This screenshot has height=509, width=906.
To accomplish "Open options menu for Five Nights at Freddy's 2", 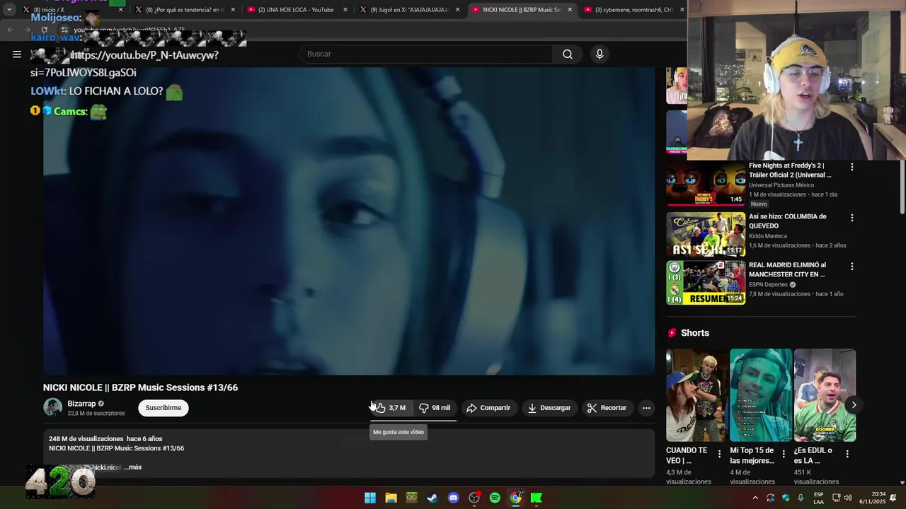I will point(852,167).
